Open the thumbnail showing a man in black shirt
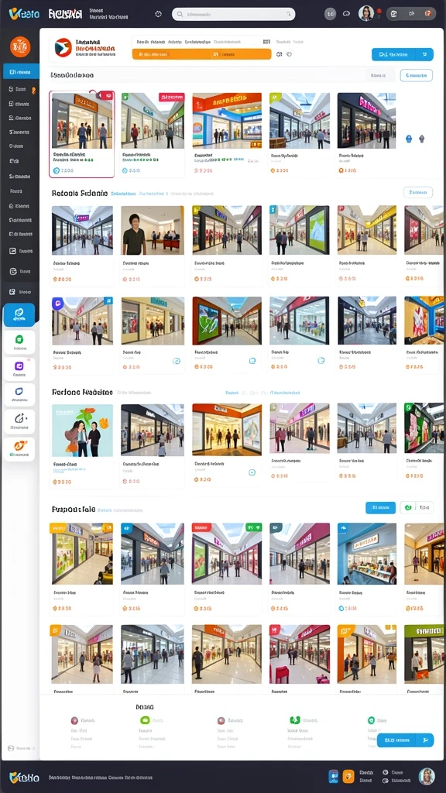Screen dimensions: 446x793 153,230
